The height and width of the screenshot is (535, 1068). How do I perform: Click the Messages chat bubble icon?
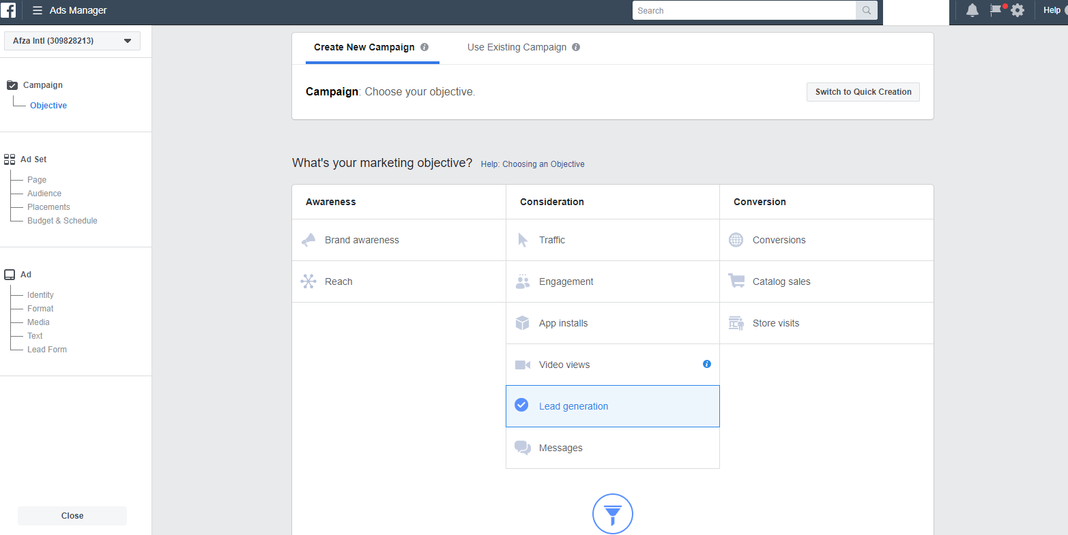pyautogui.click(x=523, y=448)
